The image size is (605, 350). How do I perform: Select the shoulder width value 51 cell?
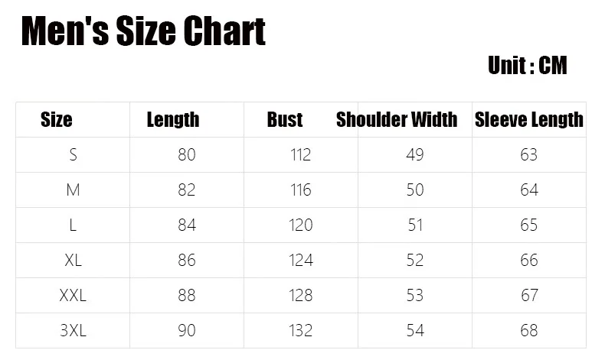(415, 225)
